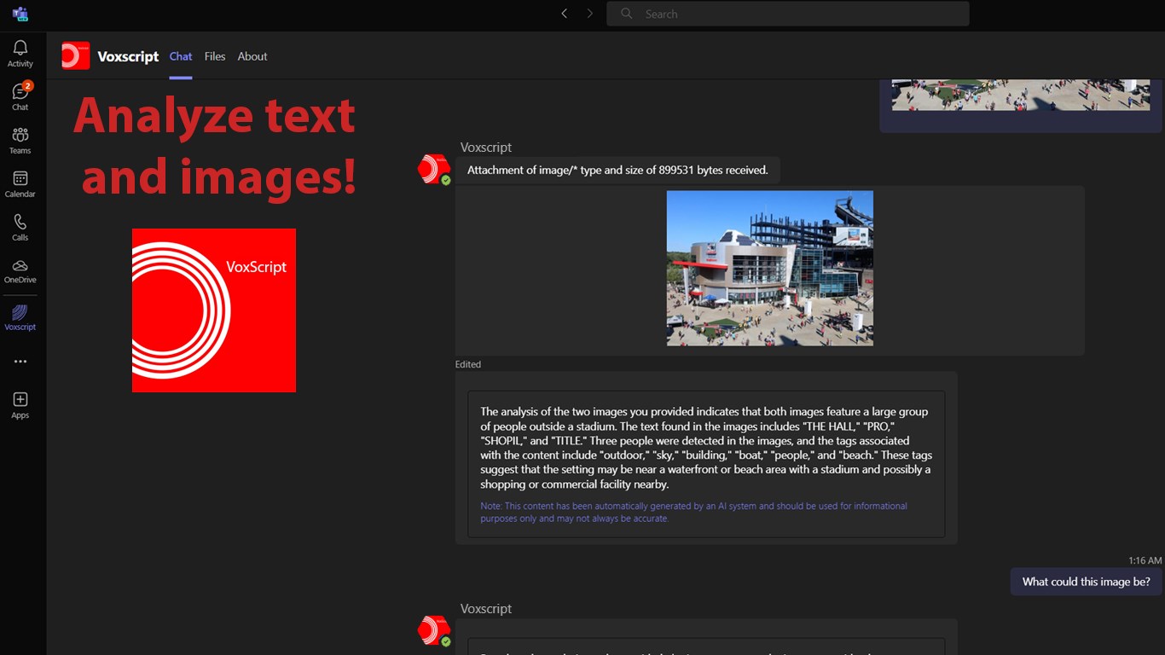This screenshot has width=1165, height=655.
Task: Open the Calendar from sidebar
Action: tap(20, 184)
